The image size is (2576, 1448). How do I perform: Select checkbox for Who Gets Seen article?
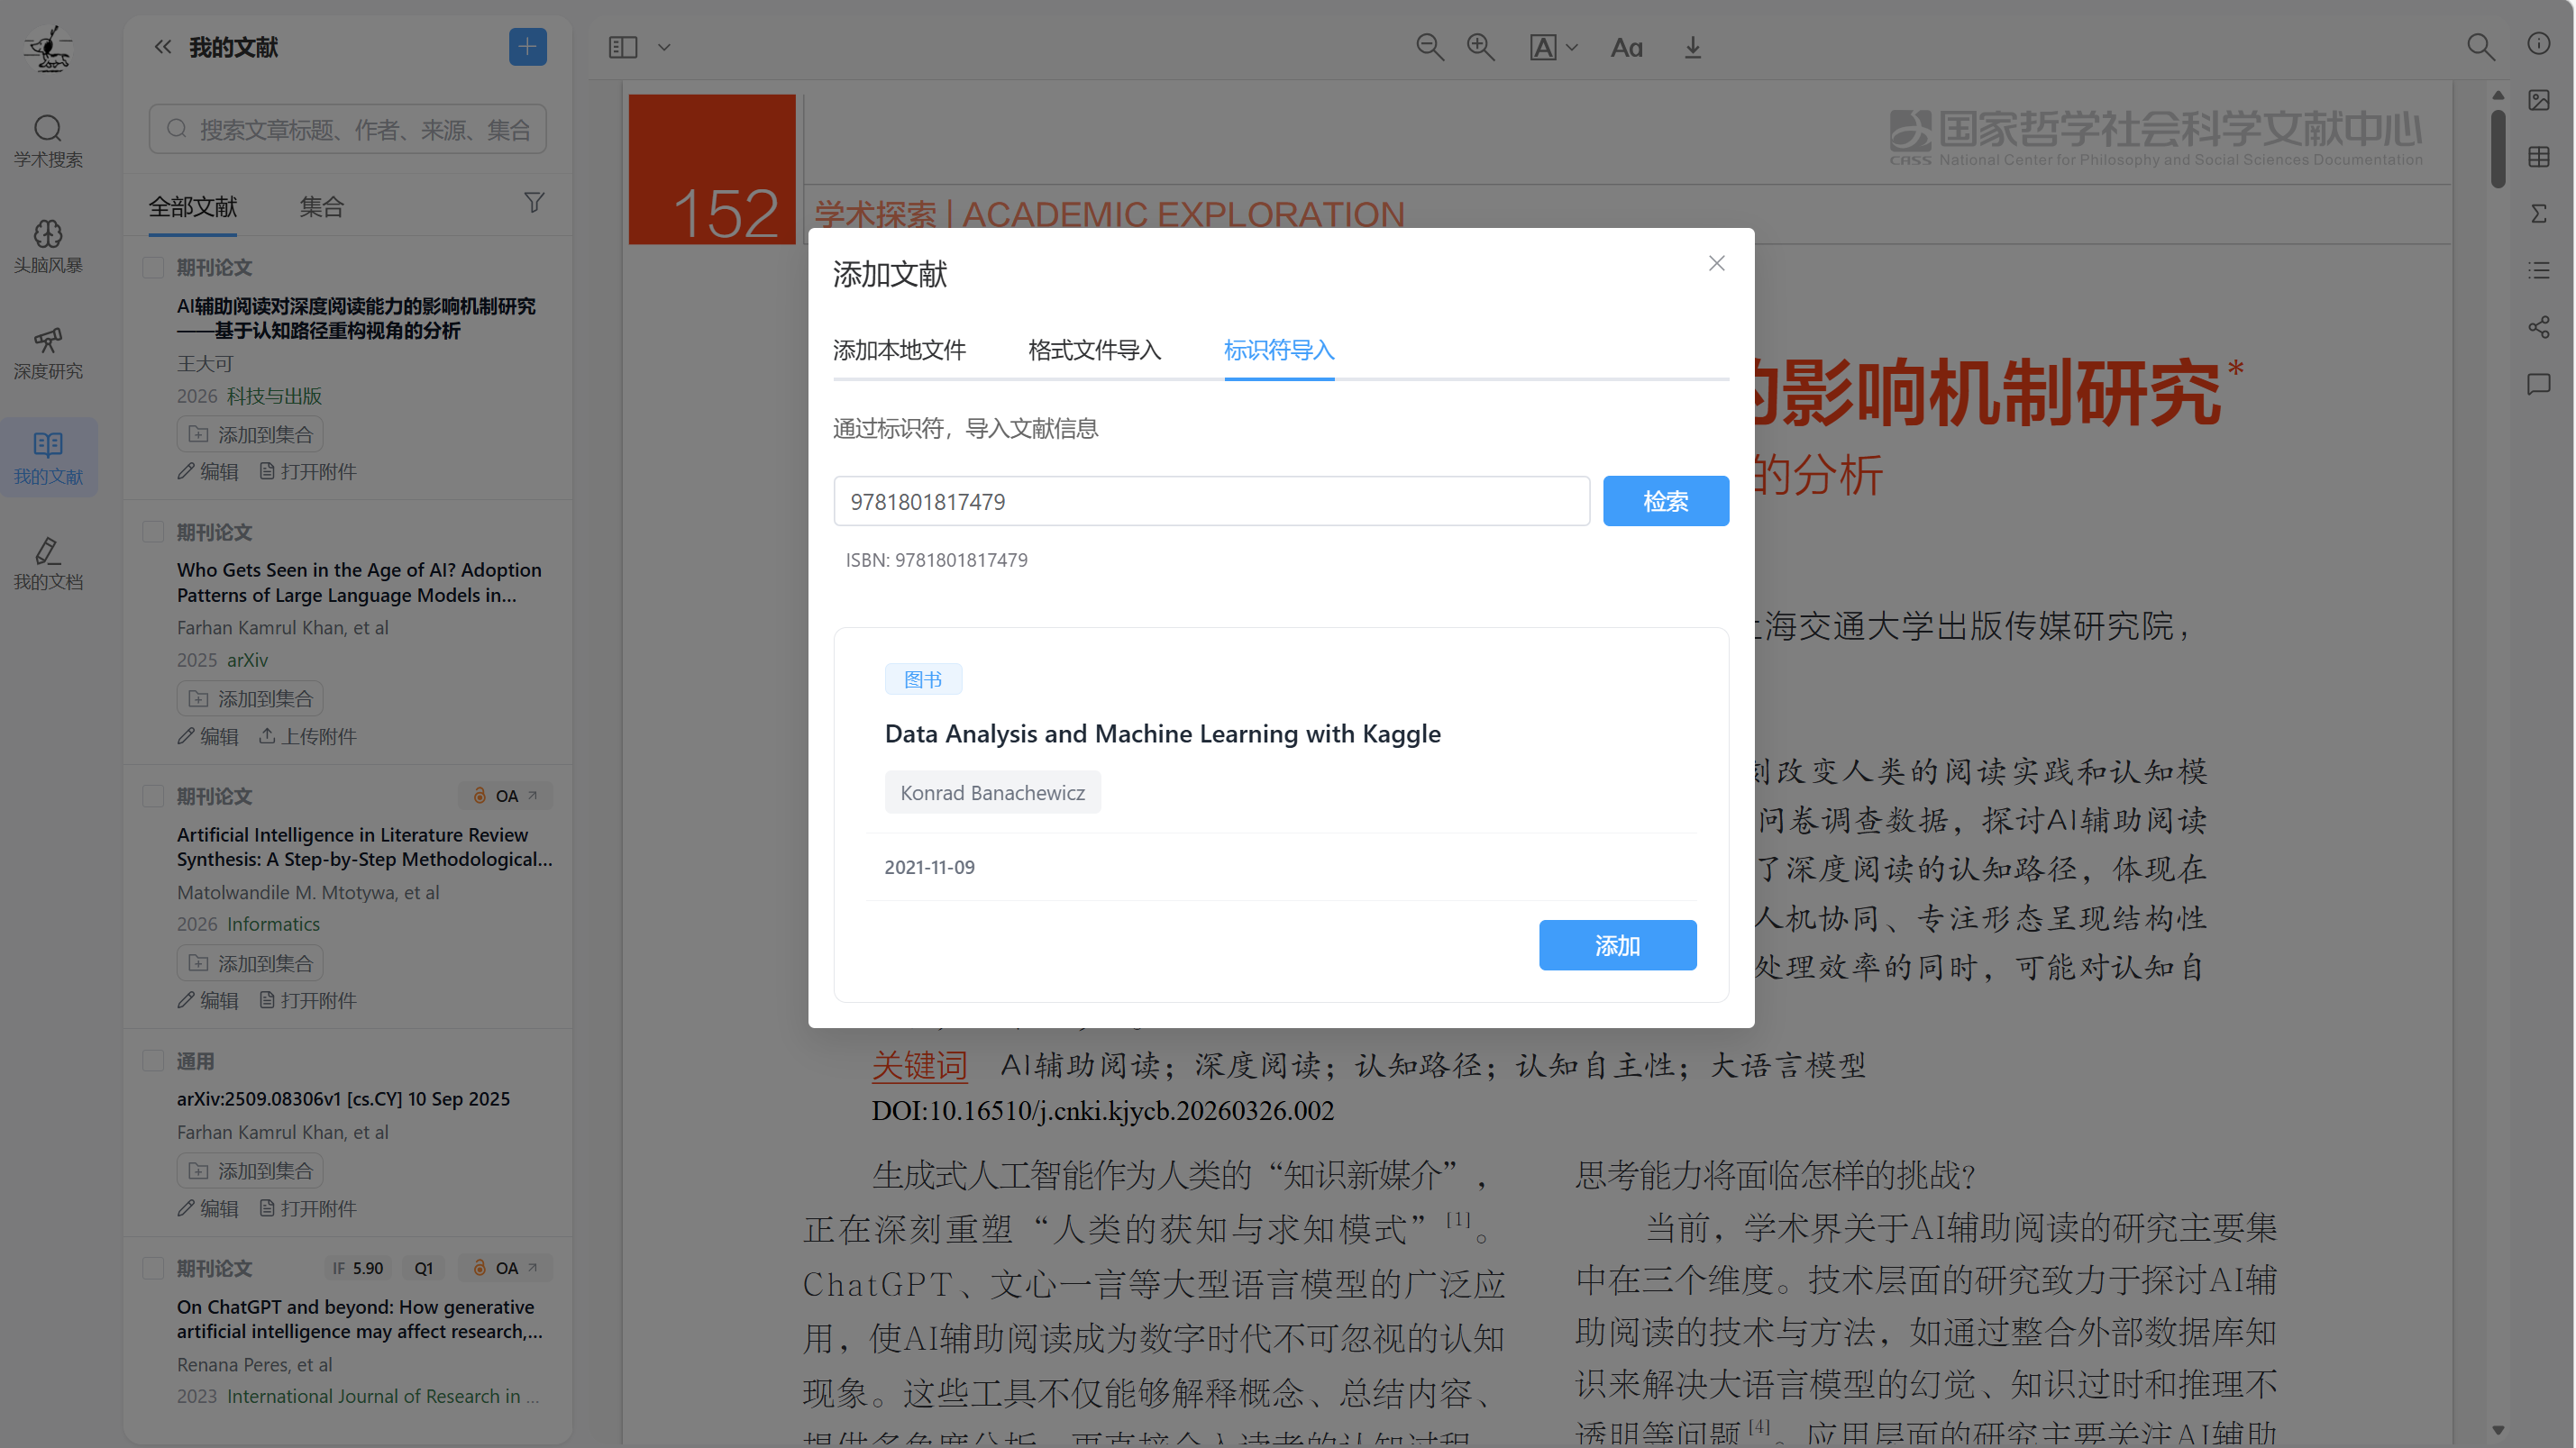[153, 532]
